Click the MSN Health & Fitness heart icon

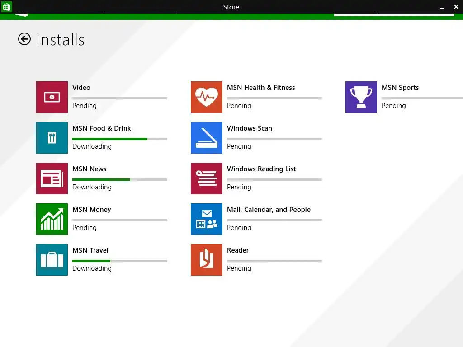[x=207, y=97]
